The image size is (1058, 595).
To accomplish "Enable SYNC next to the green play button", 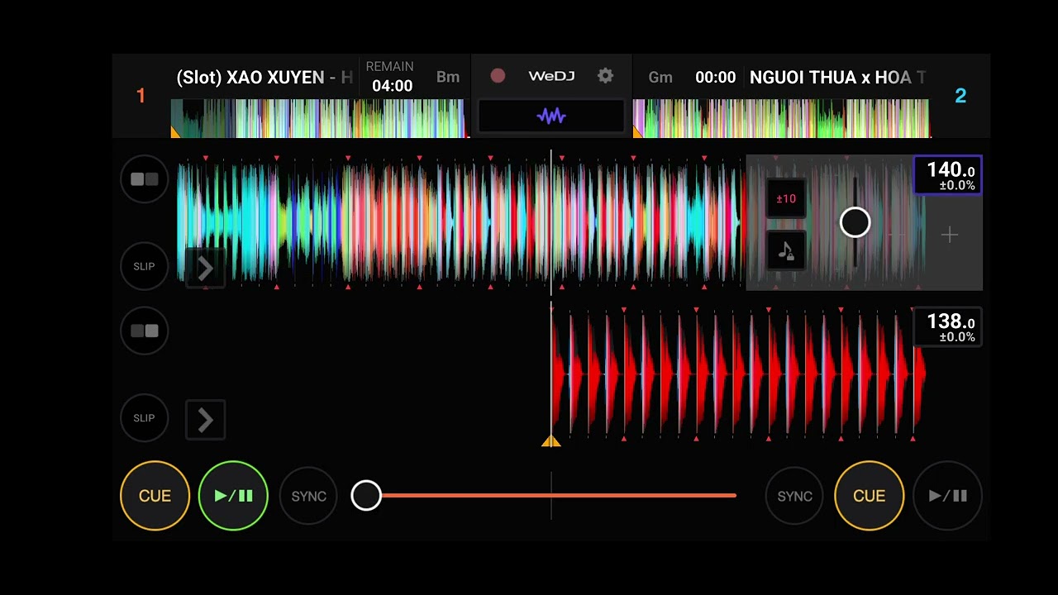I will point(309,496).
